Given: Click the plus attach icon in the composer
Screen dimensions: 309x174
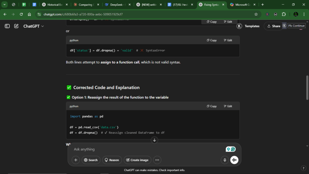Looking at the screenshot, I should [x=76, y=160].
